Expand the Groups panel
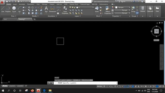The height and width of the screenshot is (93, 165). [135, 16]
